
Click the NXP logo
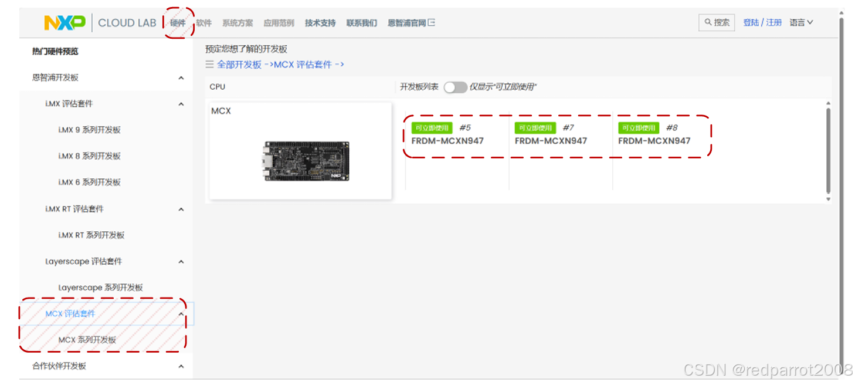(x=65, y=22)
